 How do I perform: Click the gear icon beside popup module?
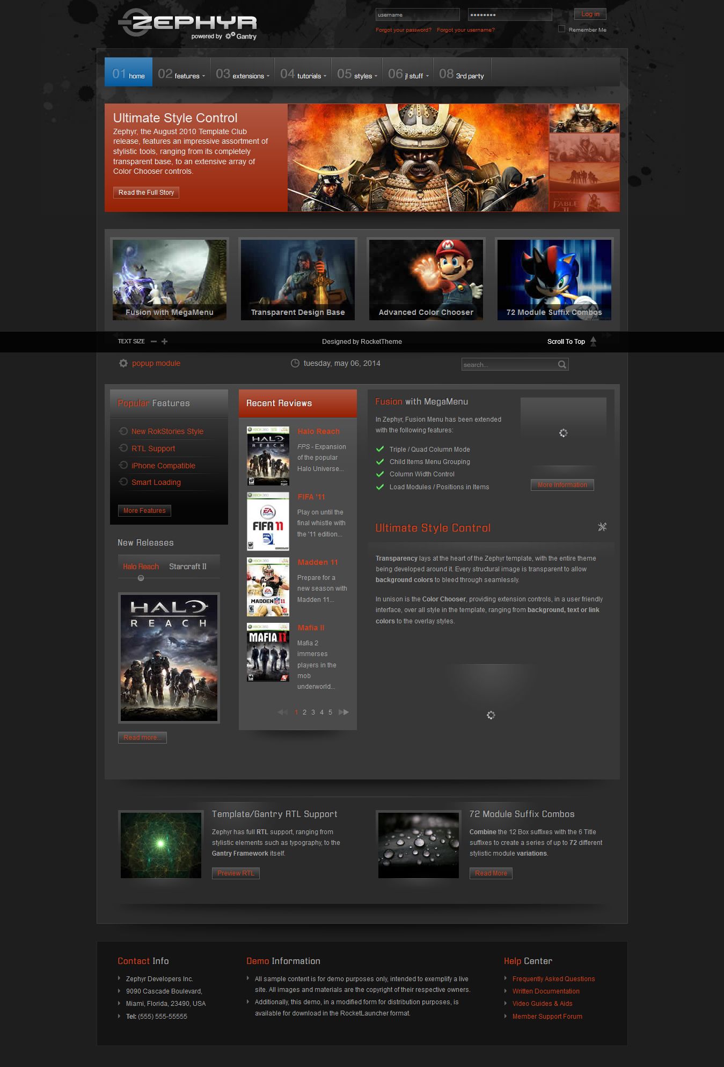(123, 363)
